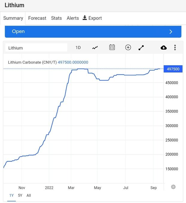Click the 300000 axis label
The height and width of the screenshot is (203, 186).
[x=172, y=126]
